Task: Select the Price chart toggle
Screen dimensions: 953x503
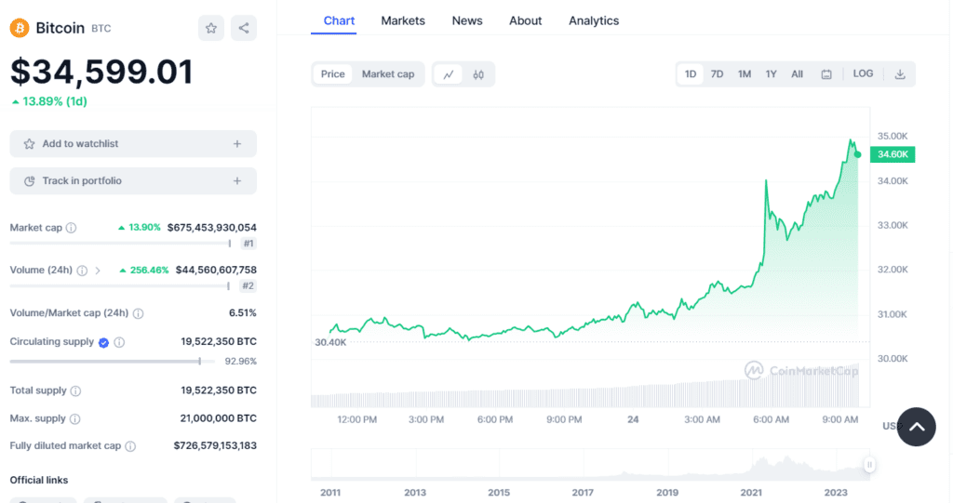Action: click(332, 74)
